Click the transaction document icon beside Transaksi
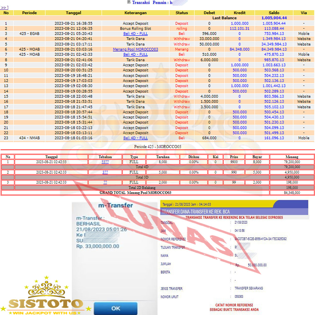This screenshot has width=315, height=315. pos(129,2)
